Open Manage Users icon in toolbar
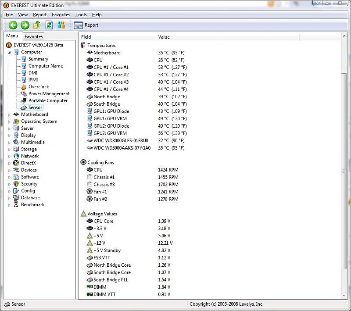This screenshot has width=351, height=311. point(61,25)
